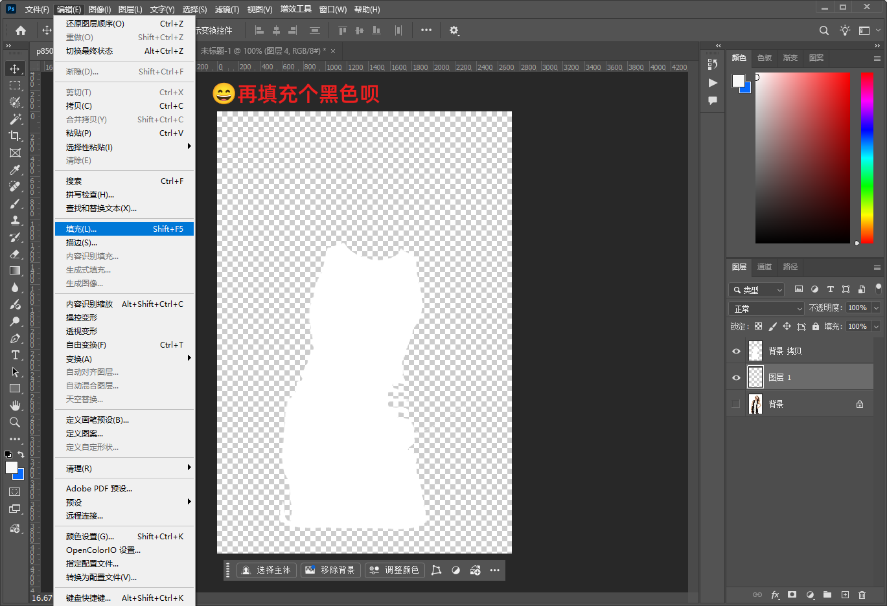Select the 背景 layer thumbnail
Image resolution: width=887 pixels, height=606 pixels.
pos(755,404)
